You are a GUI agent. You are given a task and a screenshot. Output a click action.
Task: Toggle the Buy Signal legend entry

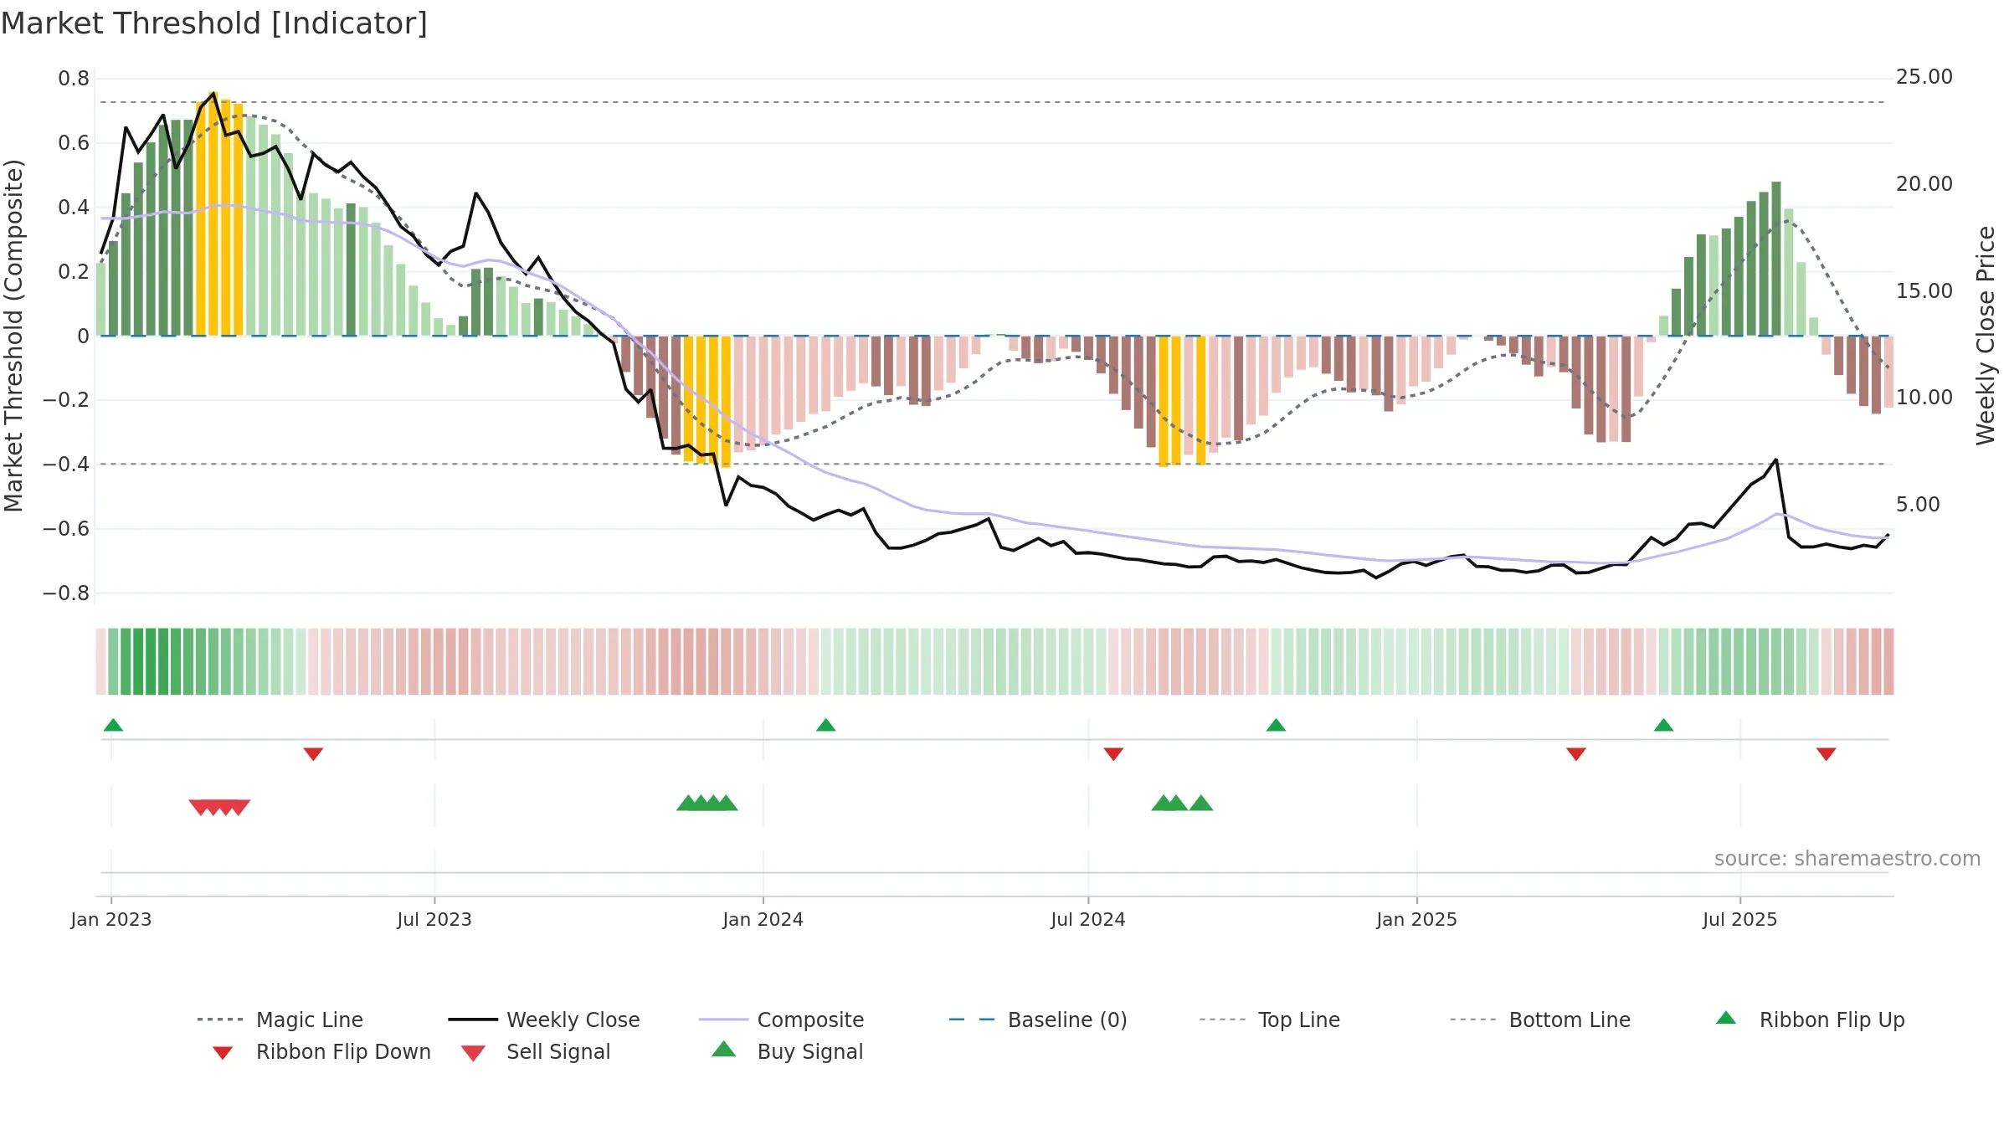click(787, 1051)
